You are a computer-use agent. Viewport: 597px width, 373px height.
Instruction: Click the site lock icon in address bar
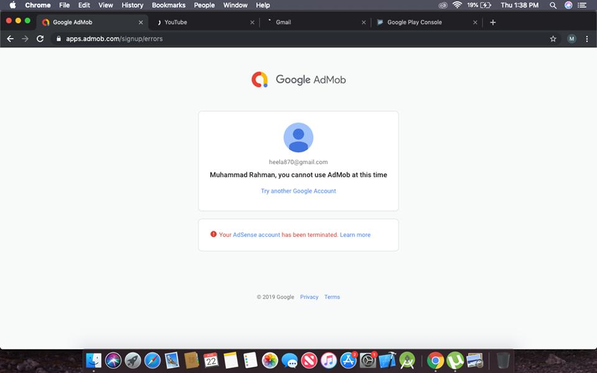coord(58,39)
